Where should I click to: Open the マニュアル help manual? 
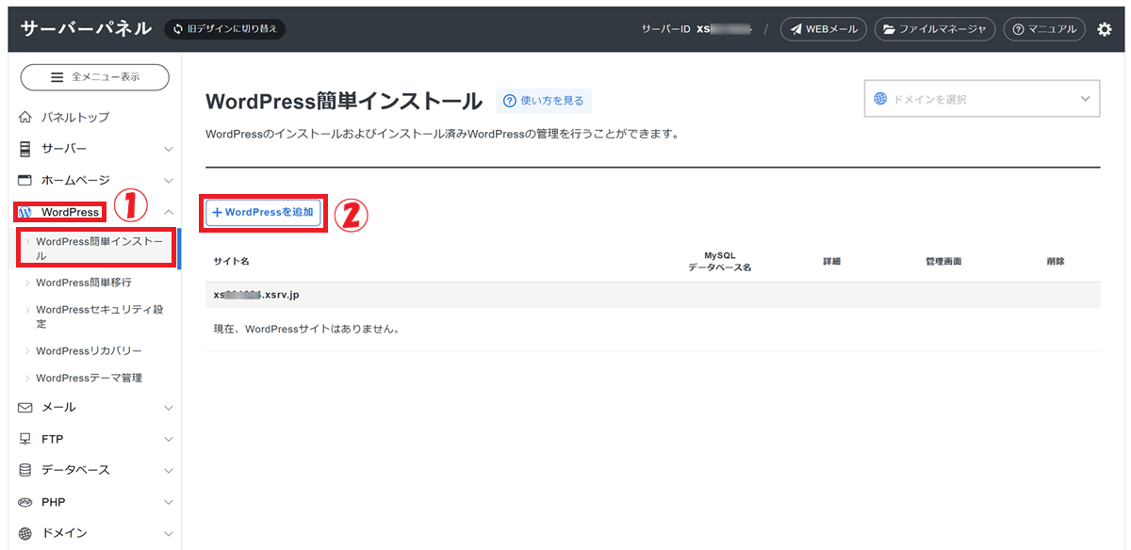tap(1043, 29)
